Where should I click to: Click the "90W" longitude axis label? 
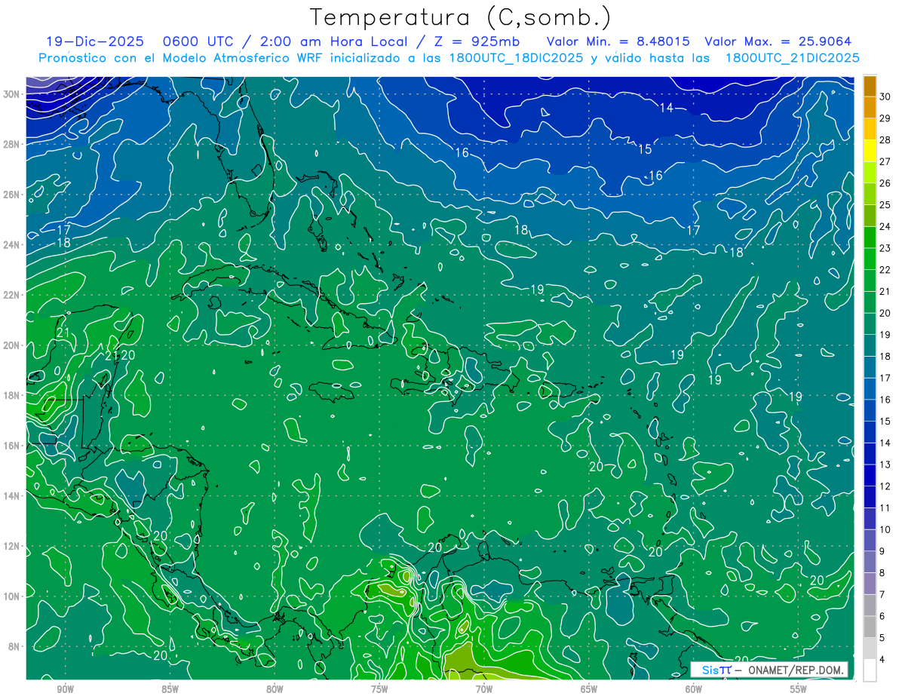click(x=65, y=689)
